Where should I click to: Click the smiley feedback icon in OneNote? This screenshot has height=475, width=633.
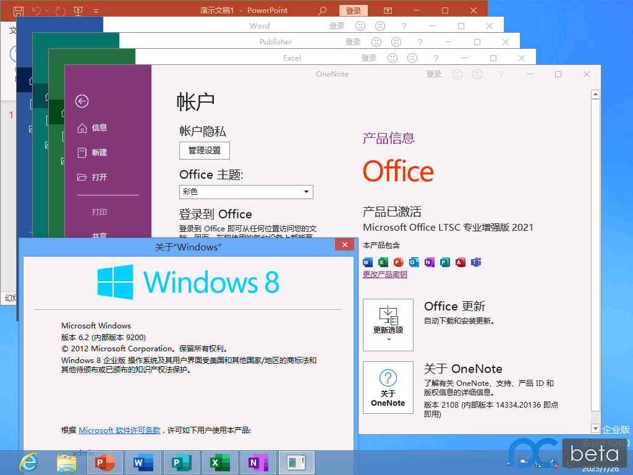click(457, 74)
